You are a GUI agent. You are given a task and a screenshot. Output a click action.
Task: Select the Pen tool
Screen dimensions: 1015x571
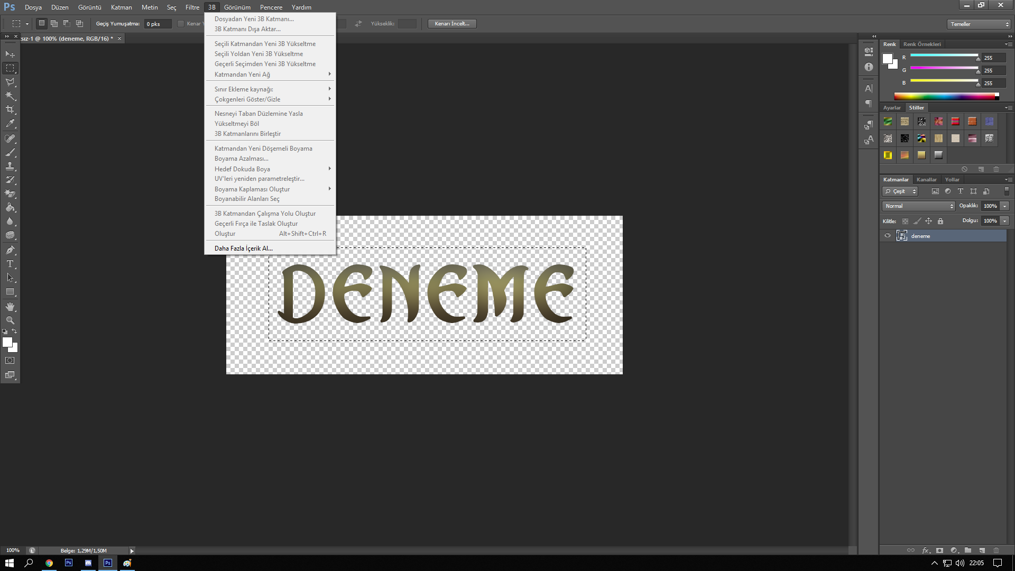tap(10, 250)
